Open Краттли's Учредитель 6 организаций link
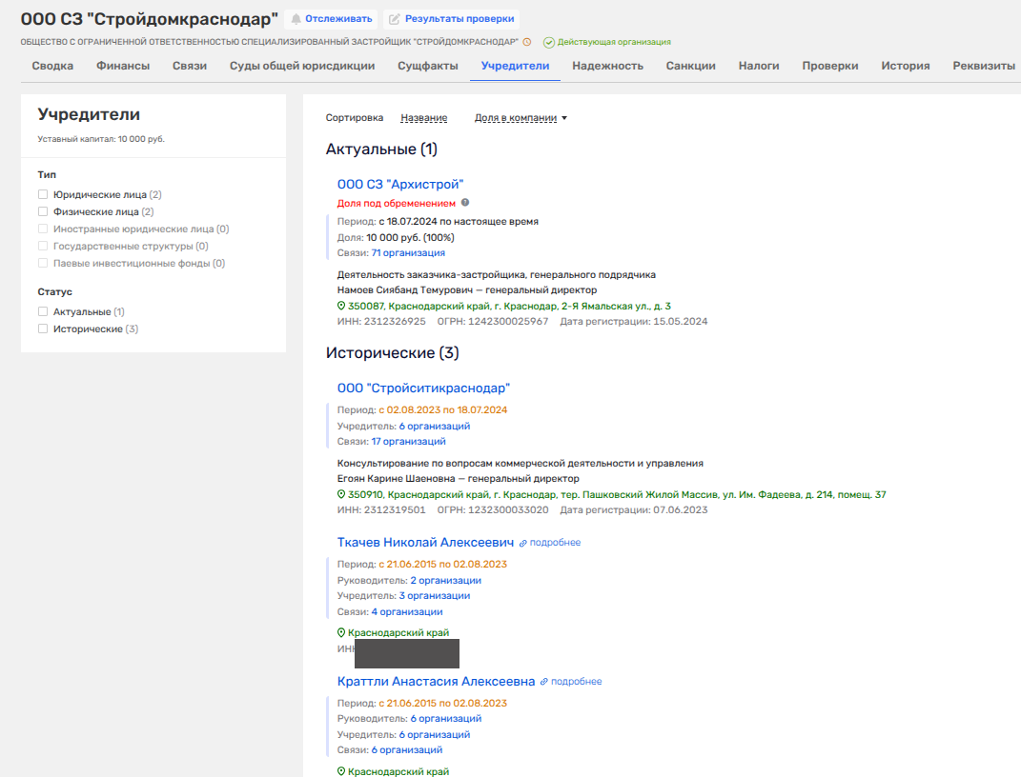Screen dimensions: 1021x777 435,734
